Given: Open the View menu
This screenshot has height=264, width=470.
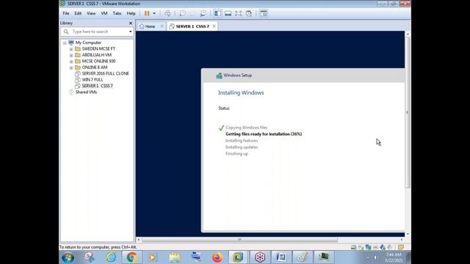Looking at the screenshot, I should pyautogui.click(x=91, y=13).
